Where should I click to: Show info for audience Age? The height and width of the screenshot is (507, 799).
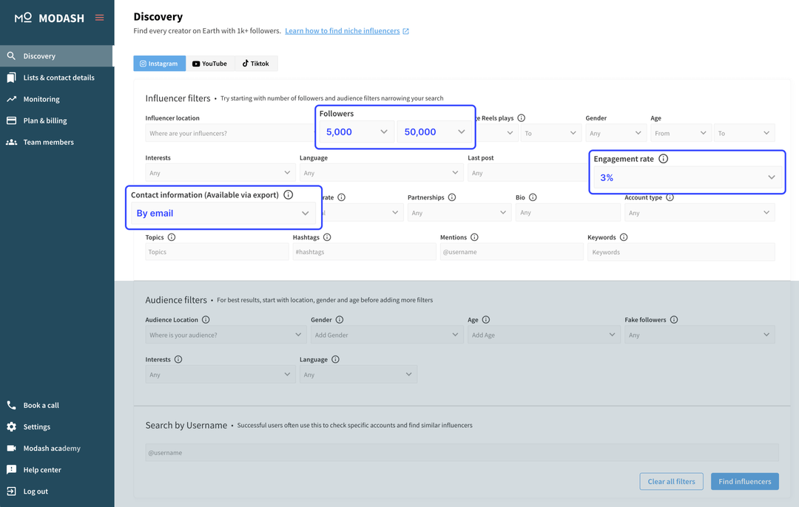[486, 320]
